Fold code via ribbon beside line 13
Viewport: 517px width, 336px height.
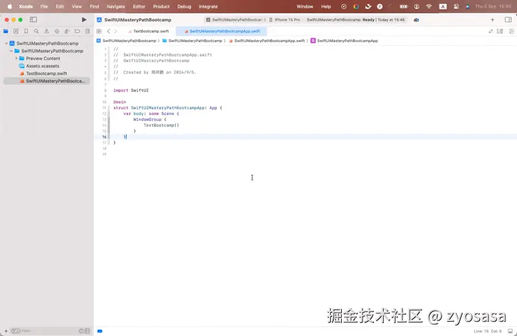pyautogui.click(x=109, y=120)
